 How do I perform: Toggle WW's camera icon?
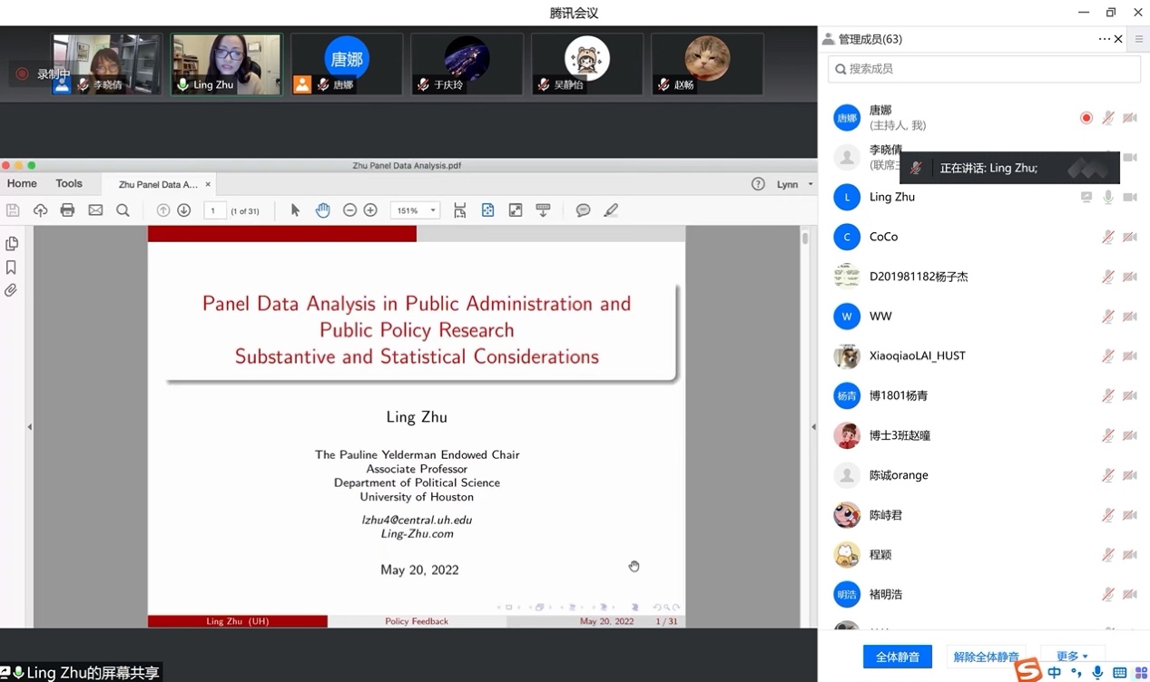(x=1130, y=317)
